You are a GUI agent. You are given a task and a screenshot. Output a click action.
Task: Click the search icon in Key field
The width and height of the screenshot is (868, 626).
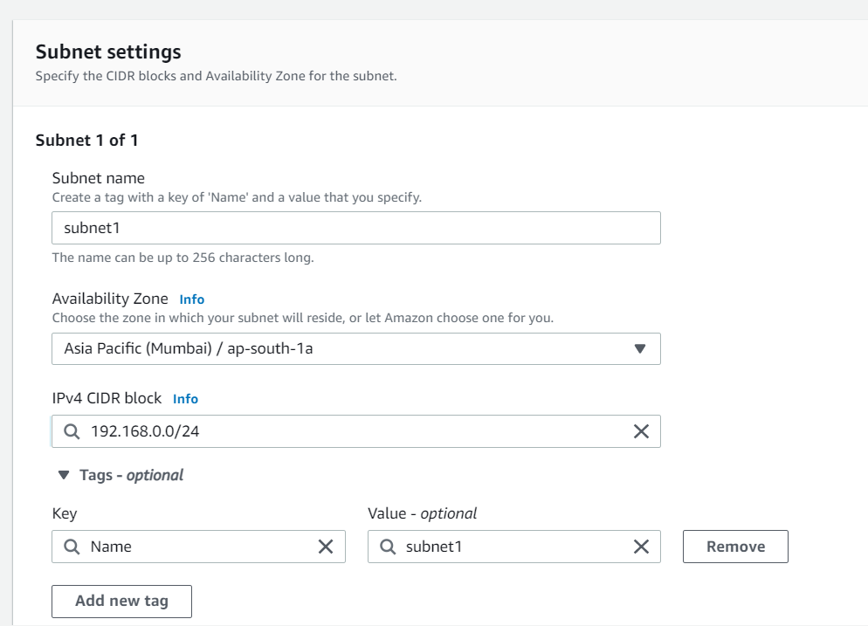coord(72,547)
